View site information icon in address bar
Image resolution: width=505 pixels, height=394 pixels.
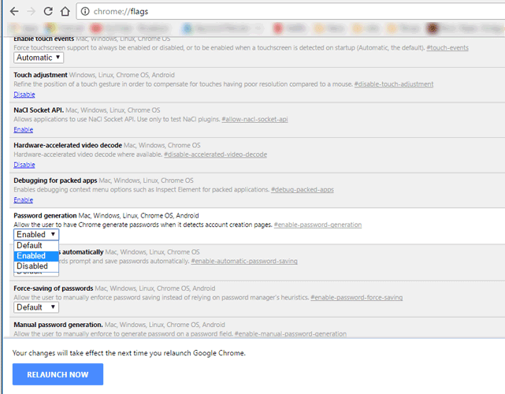pos(85,12)
